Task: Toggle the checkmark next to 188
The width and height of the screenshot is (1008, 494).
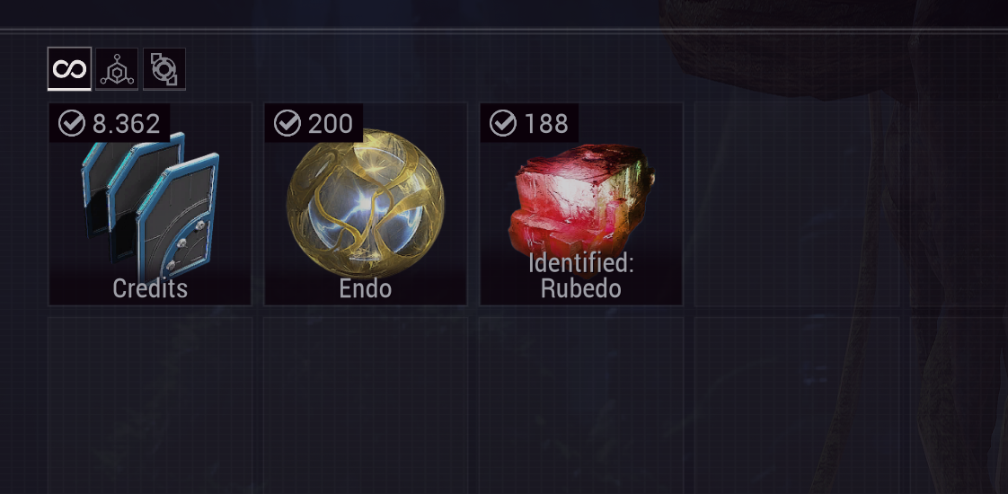Action: pos(503,123)
